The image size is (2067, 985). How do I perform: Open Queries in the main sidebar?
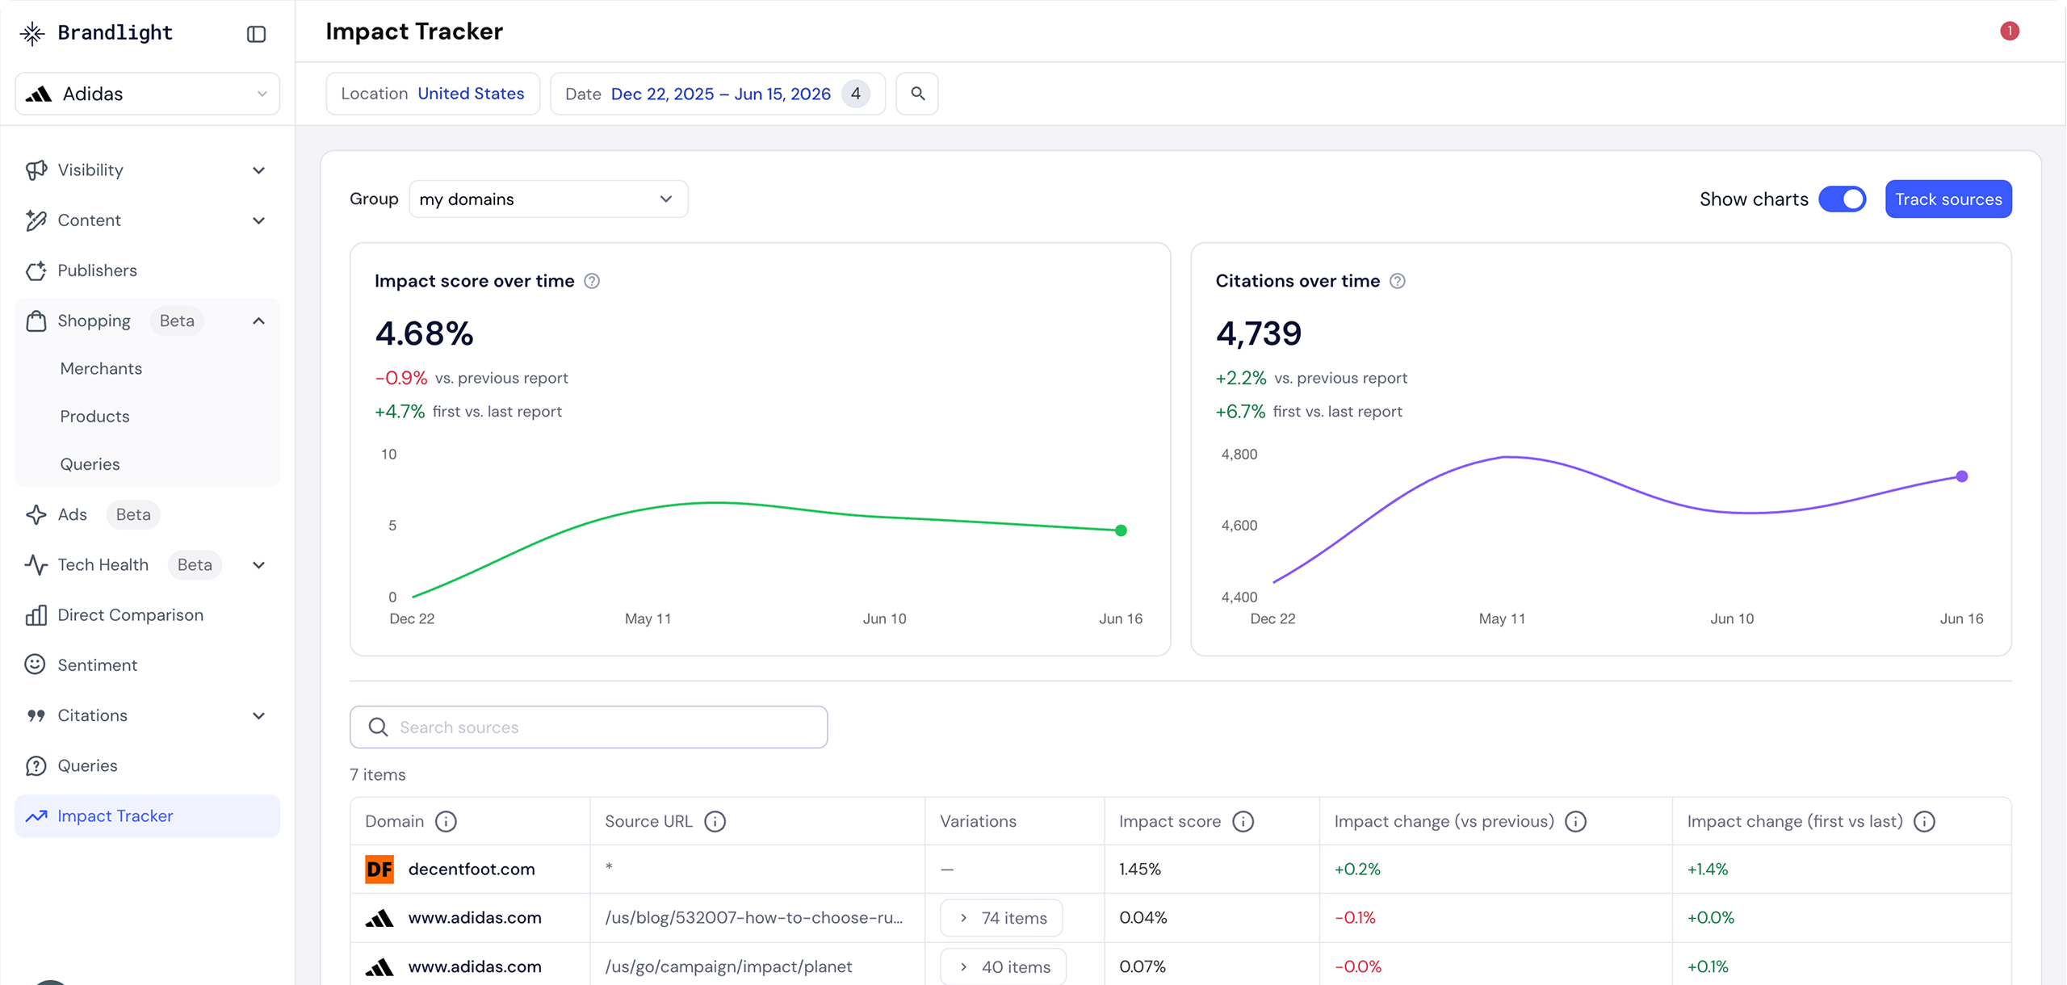pos(87,765)
